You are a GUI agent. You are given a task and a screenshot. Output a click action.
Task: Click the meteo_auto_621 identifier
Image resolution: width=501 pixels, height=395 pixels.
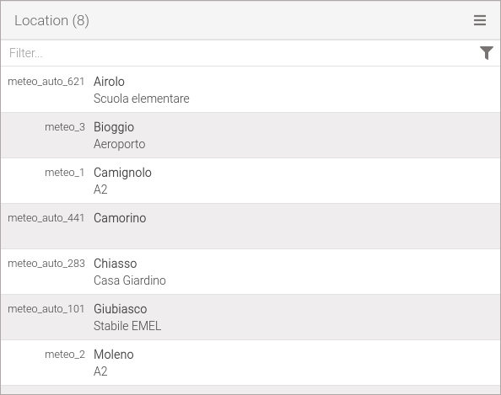tap(46, 82)
